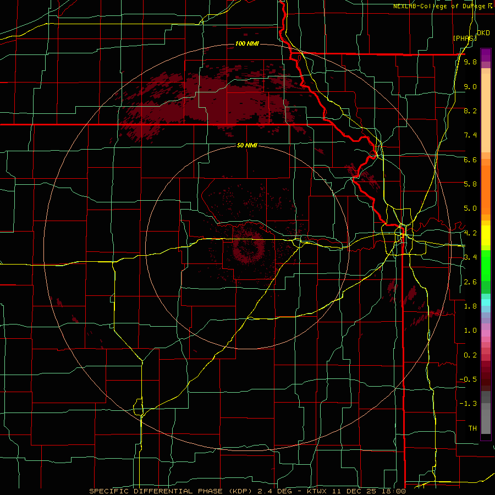Click the 9.0 value on color scale
Image resolution: width=495 pixels, height=495 pixels.
[470, 87]
